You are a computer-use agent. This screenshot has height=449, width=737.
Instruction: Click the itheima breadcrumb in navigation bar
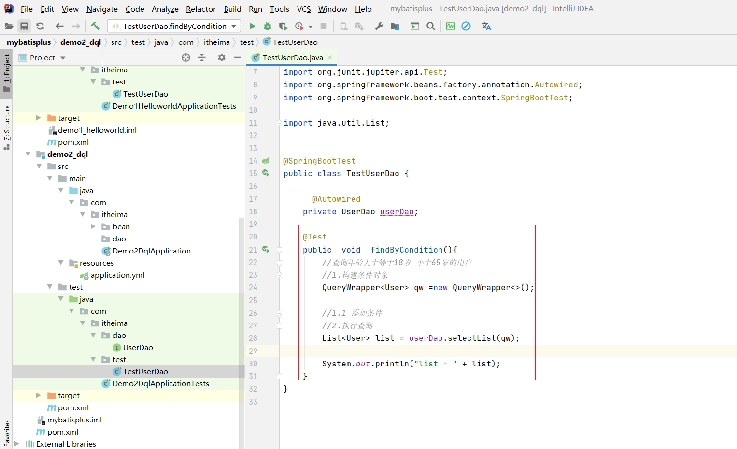(x=216, y=42)
